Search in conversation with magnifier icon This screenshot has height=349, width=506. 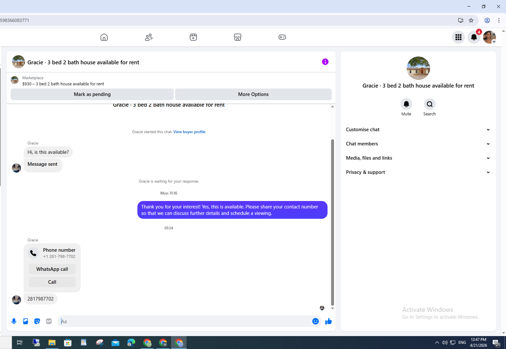pyautogui.click(x=430, y=104)
